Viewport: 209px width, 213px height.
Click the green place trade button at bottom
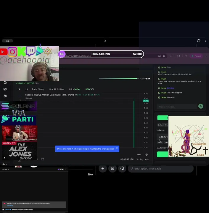click(163, 154)
